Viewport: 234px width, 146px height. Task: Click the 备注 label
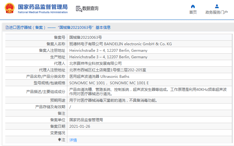tap(61, 113)
